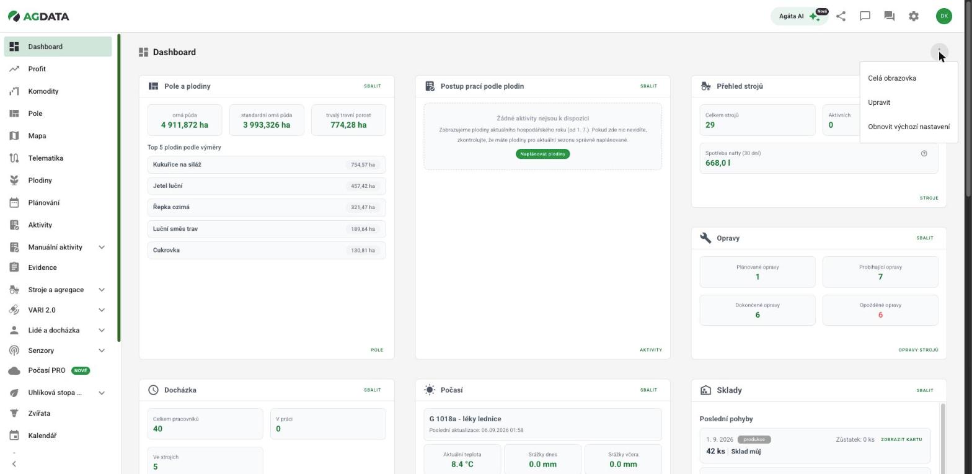Click the AGDATA logo
972x474 pixels.
tap(38, 16)
